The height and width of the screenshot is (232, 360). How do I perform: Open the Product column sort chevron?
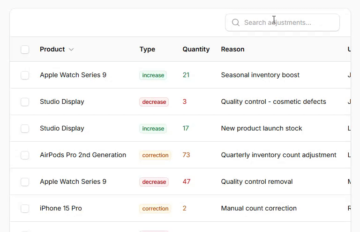point(71,50)
